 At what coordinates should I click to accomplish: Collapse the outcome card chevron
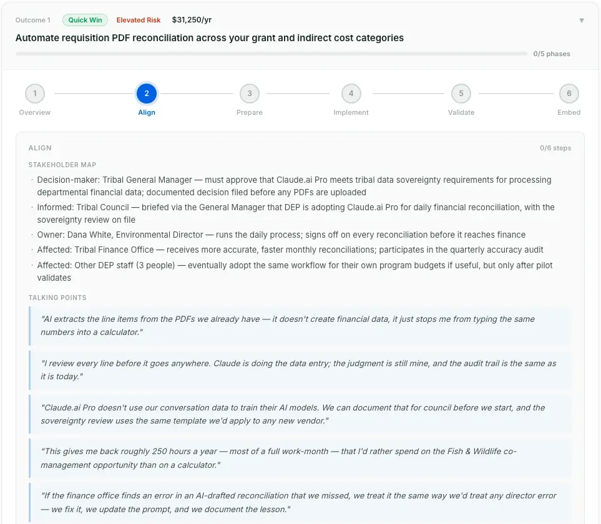tap(582, 19)
